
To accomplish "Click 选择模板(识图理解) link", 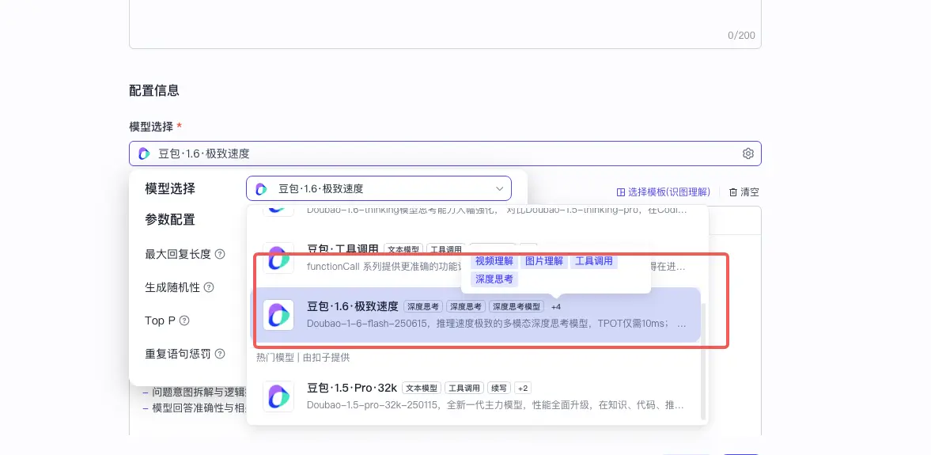I will 669,192.
